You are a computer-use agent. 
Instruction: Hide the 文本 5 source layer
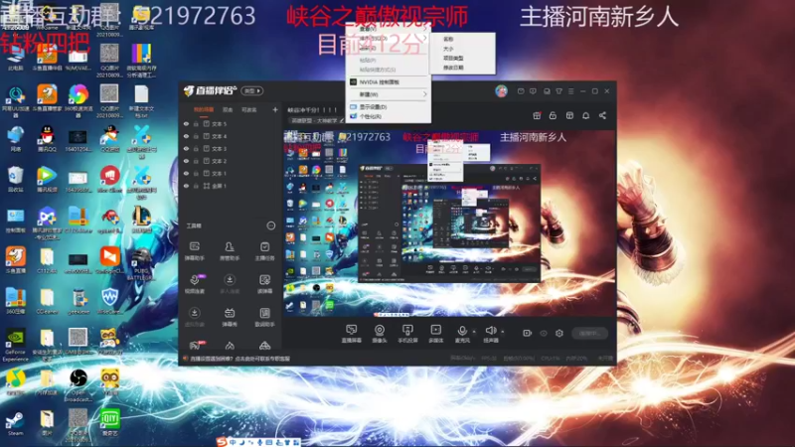[186, 123]
